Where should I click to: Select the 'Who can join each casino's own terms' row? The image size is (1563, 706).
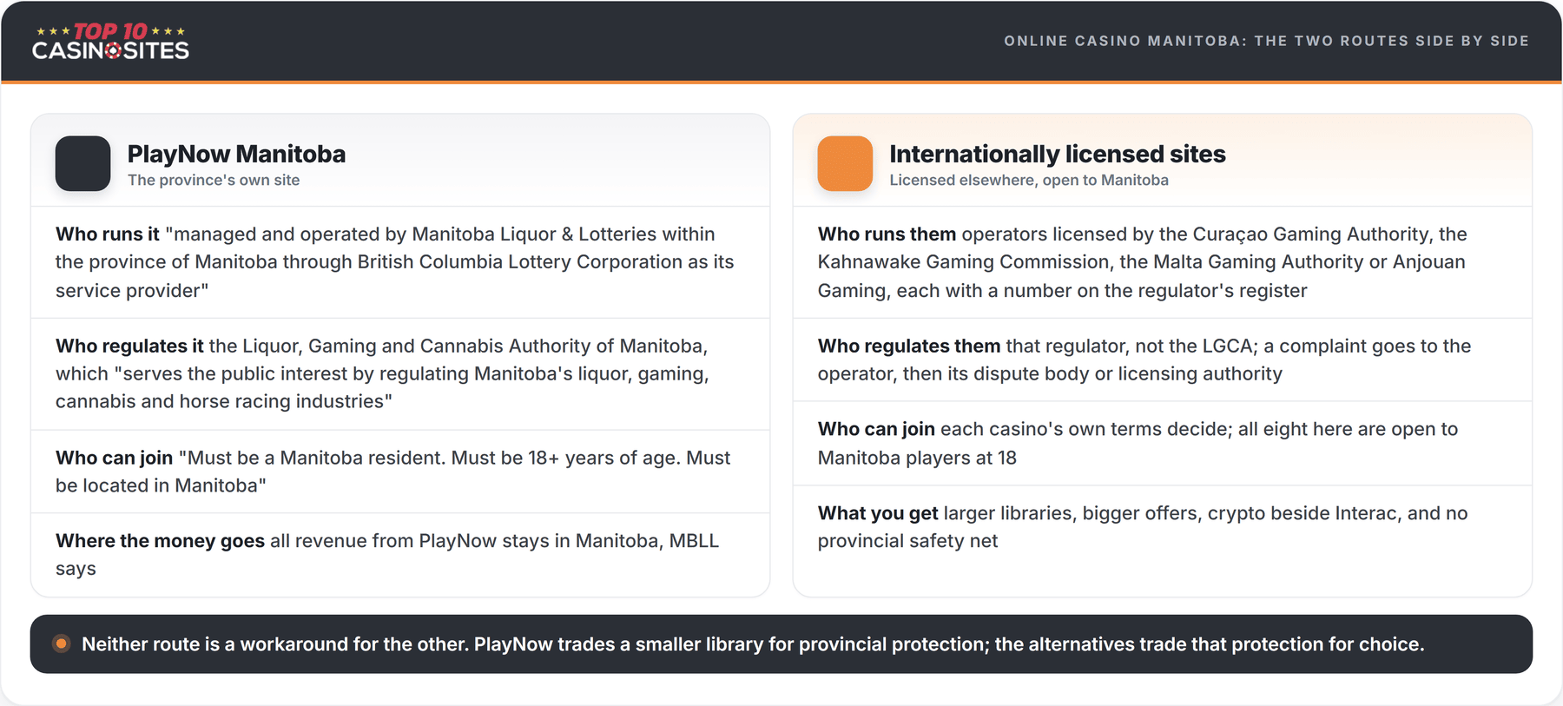pos(1163,444)
